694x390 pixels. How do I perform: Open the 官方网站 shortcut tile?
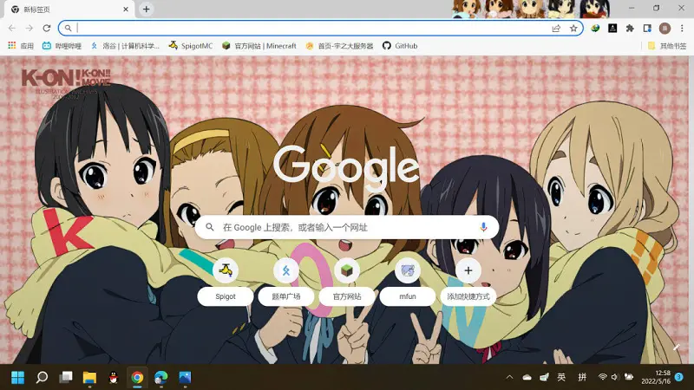tap(346, 281)
